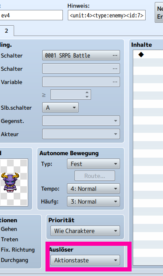Click the disabled Route... button
163x276 pixels.
(95, 176)
